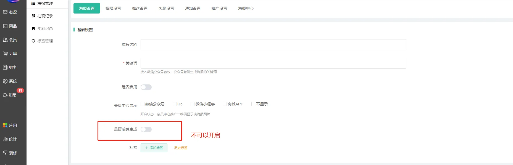Check the H5 checkbox
This screenshot has width=513, height=165.
coord(175,104)
